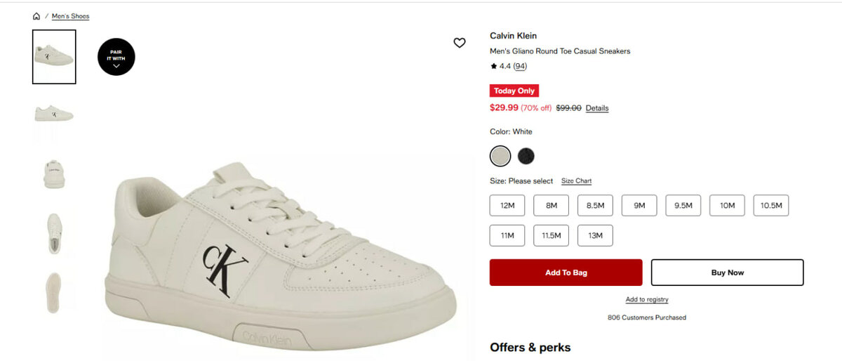The width and height of the screenshot is (842, 361).
Task: Pick size 13M option
Action: point(595,235)
